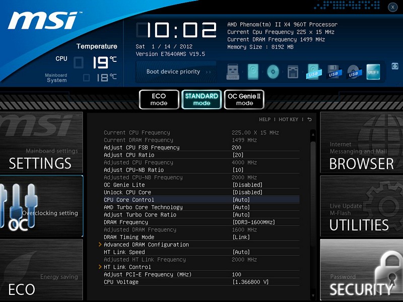Open CPU Core Control [Auto] option

pyautogui.click(x=241, y=199)
